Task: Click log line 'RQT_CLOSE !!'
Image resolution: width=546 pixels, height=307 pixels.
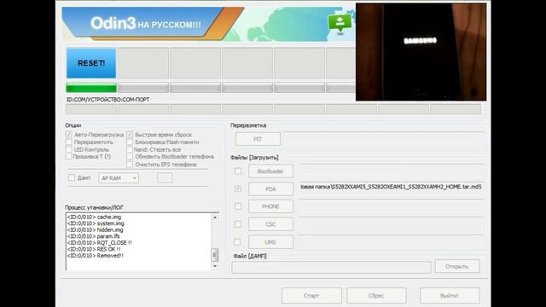Action: tap(100, 242)
